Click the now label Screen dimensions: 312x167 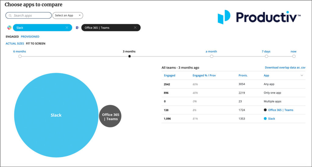pos(293,52)
